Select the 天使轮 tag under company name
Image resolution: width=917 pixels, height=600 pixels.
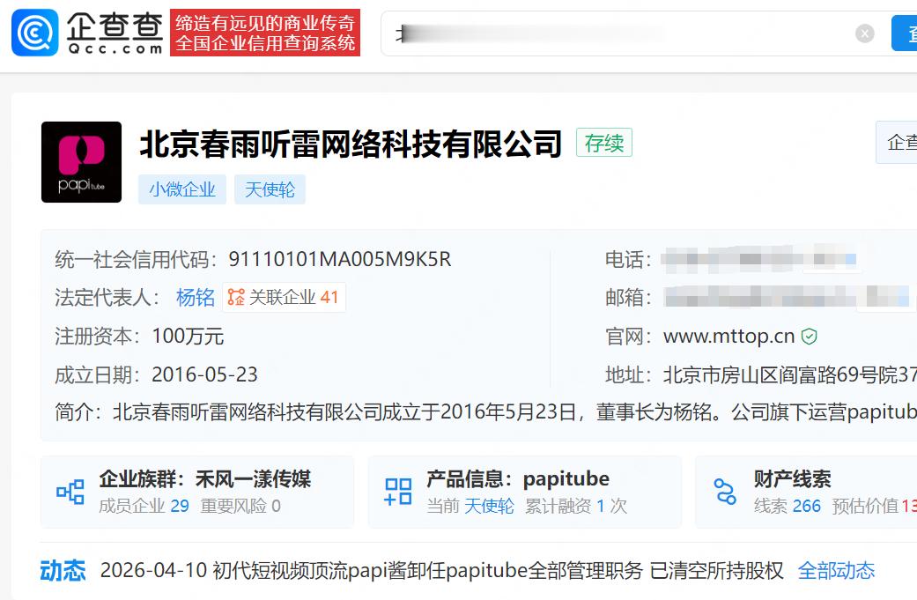[270, 189]
